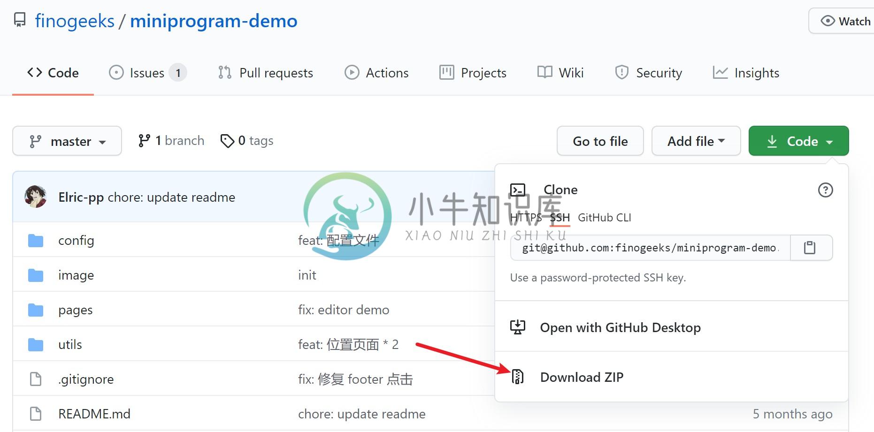Viewport: 874px width, 432px height.
Task: Click the GitHub Desktop download icon
Action: point(518,327)
